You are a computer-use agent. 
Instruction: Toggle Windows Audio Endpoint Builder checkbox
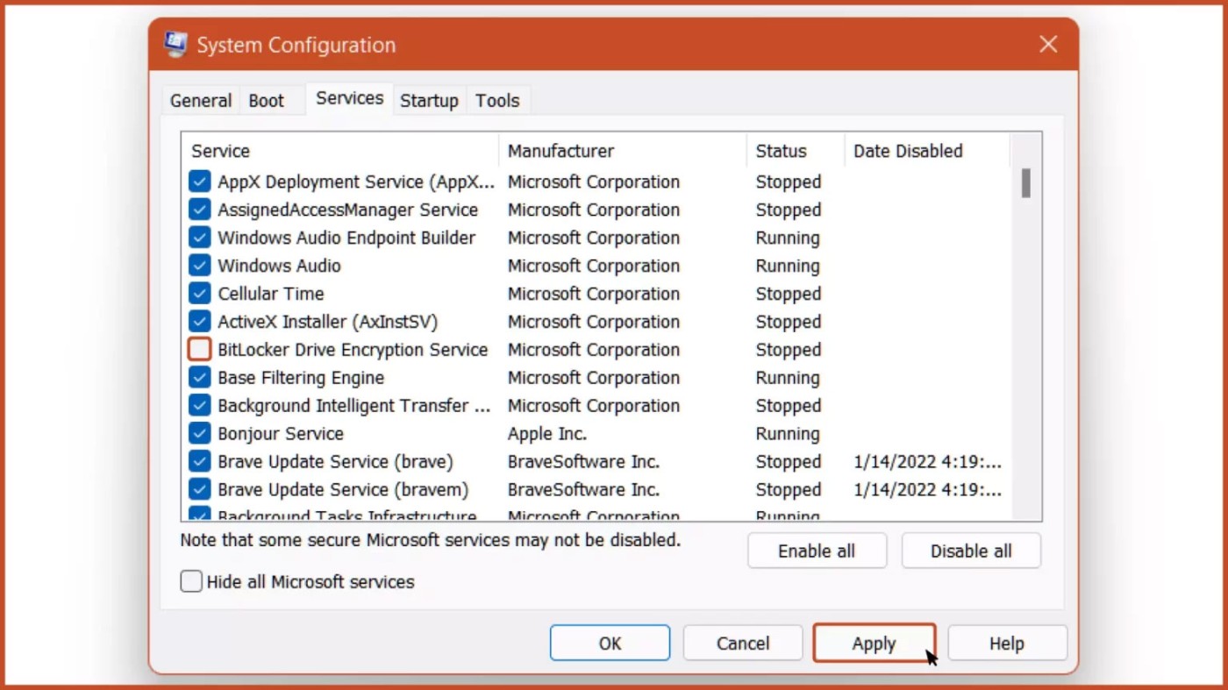(x=200, y=238)
